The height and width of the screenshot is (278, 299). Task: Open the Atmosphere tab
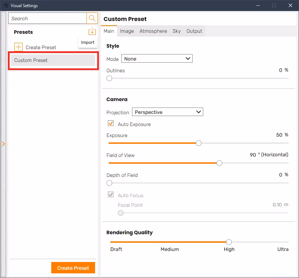(153, 31)
